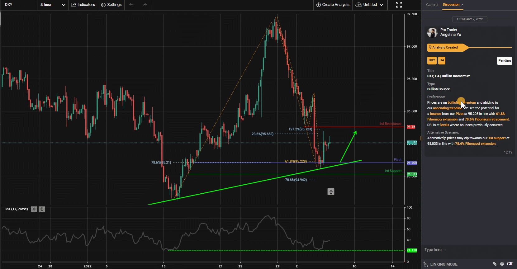The width and height of the screenshot is (517, 269).
Task: Open chart Settings
Action: 111,5
